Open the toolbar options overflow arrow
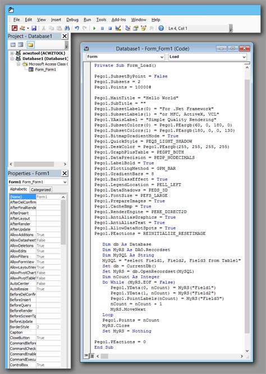This screenshot has width=266, height=374. click(231, 29)
